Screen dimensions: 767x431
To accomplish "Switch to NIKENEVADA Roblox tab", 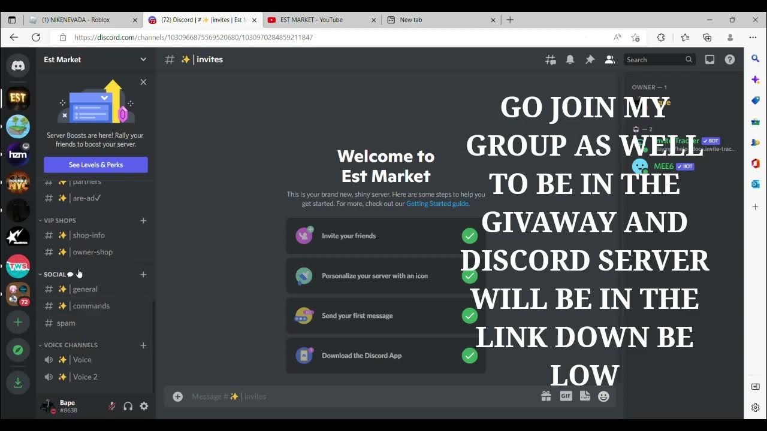I will tap(83, 20).
